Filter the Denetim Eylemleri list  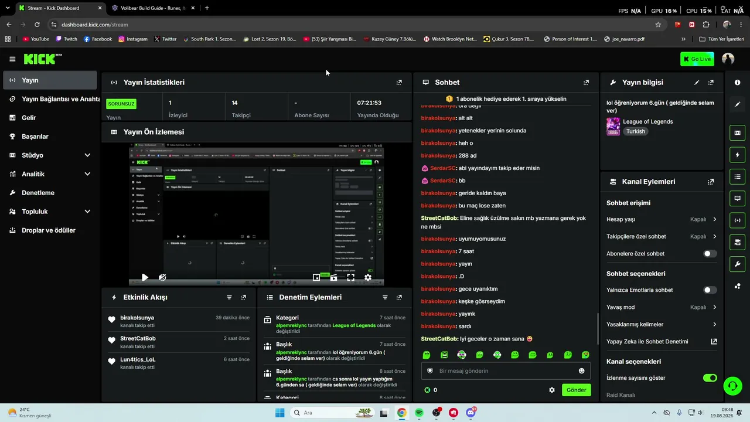click(385, 298)
